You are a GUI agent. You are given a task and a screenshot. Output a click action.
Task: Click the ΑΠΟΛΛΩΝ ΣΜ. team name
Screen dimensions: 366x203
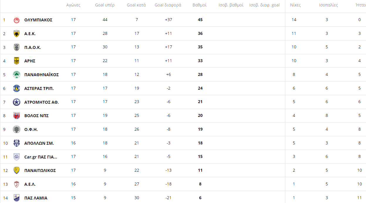(39, 143)
